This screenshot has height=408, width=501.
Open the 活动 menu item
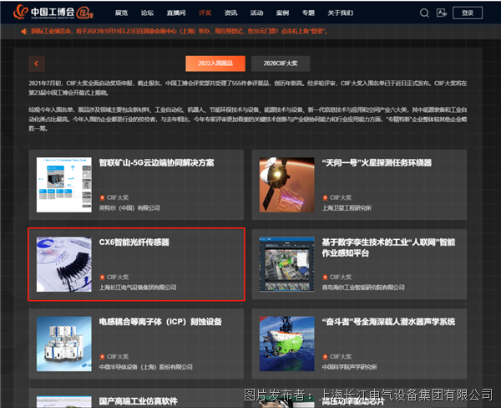point(257,13)
